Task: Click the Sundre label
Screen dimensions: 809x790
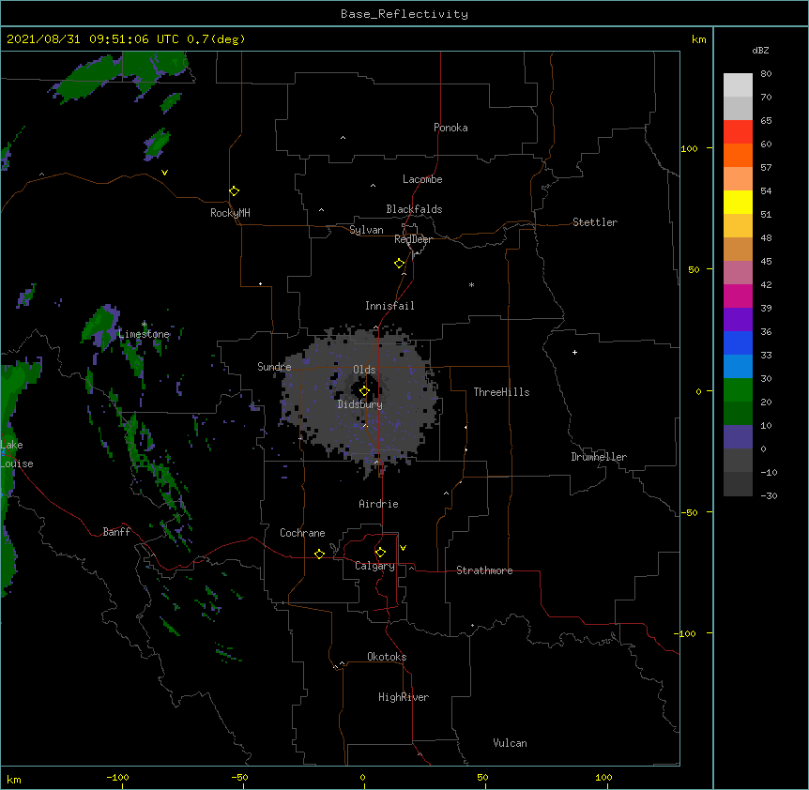Action: 274,367
